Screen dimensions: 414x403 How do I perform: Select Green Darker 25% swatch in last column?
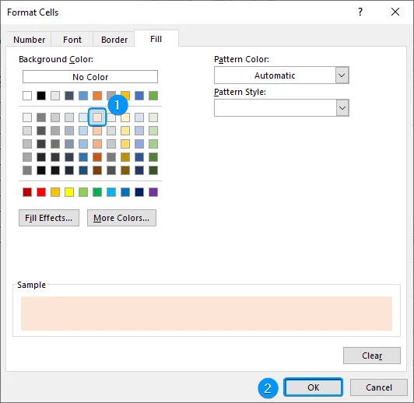(x=153, y=157)
